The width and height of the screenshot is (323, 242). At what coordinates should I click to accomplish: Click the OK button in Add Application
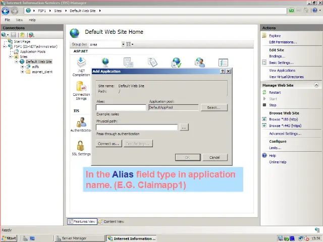(188, 157)
